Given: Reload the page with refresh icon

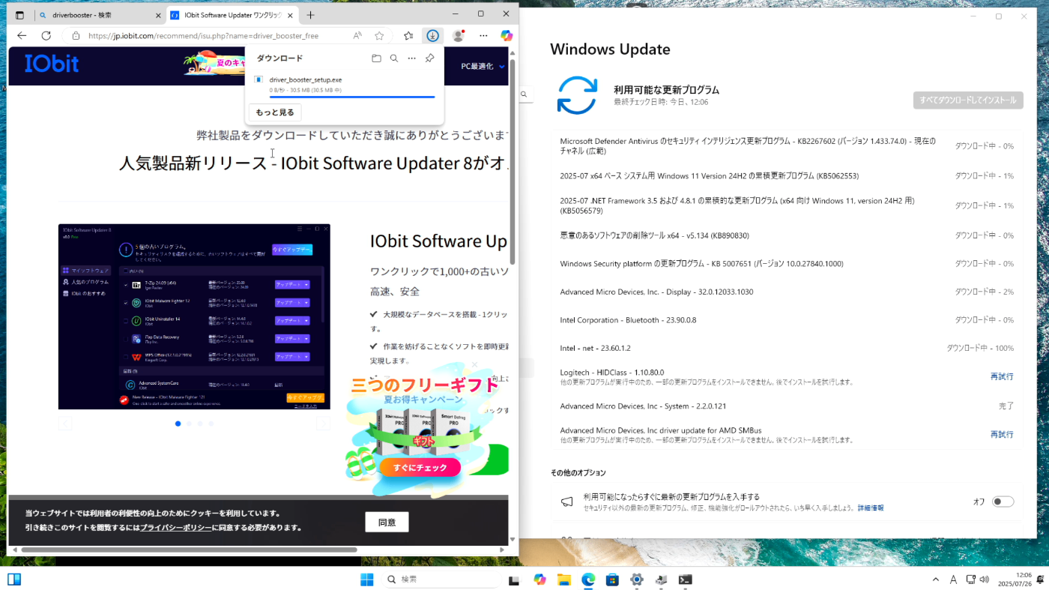Looking at the screenshot, I should point(46,35).
